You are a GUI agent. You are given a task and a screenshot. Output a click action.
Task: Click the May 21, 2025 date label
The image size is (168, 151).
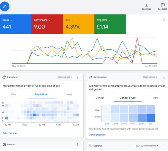pos(18,66)
